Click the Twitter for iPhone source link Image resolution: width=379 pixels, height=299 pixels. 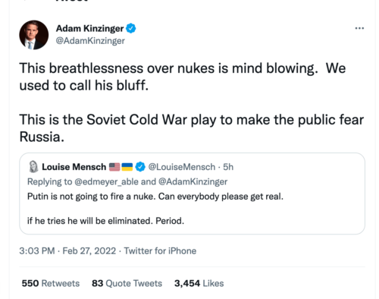(160, 251)
